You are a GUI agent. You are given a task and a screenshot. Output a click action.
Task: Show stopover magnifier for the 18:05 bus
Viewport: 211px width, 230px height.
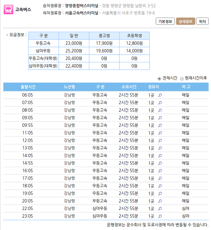pyautogui.click(x=160, y=186)
